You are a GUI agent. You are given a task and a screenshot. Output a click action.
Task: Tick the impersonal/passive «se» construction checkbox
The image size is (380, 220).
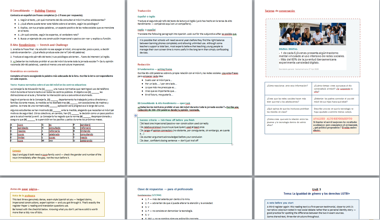pyautogui.click(x=141, y=123)
